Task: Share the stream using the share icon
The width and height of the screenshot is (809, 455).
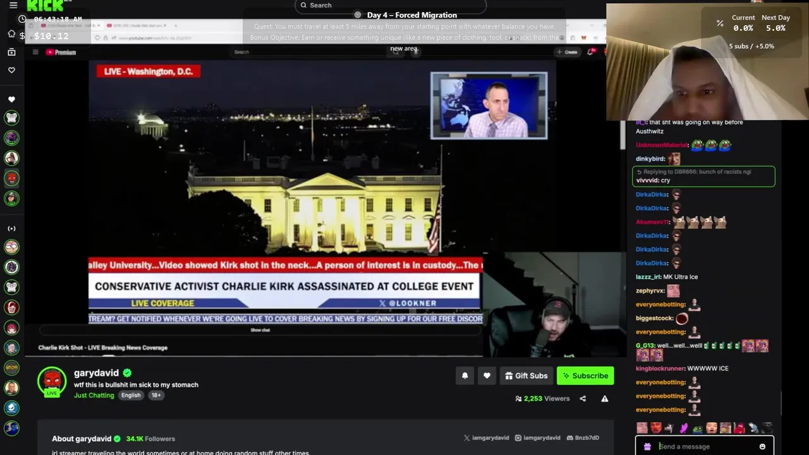Action: [x=583, y=399]
